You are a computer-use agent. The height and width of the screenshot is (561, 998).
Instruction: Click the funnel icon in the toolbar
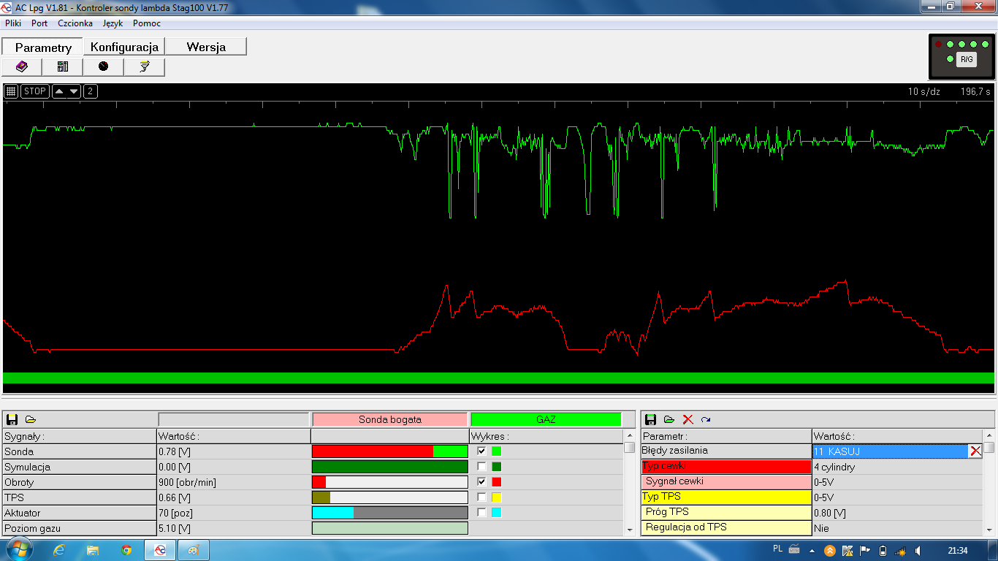[144, 67]
